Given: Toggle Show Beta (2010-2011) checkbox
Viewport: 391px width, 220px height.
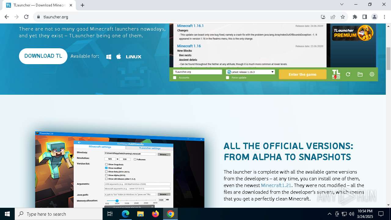Looking at the screenshot, I should [x=106, y=172].
